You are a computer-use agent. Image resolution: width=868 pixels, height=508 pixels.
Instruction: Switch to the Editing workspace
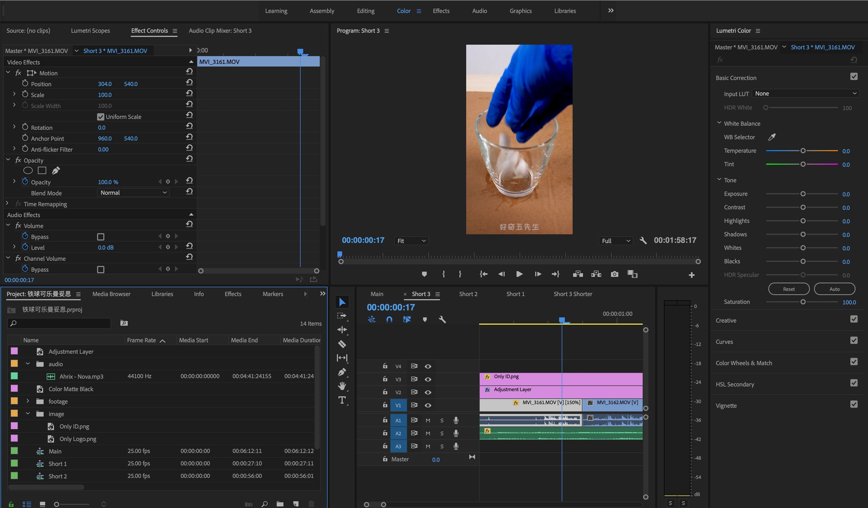point(365,11)
